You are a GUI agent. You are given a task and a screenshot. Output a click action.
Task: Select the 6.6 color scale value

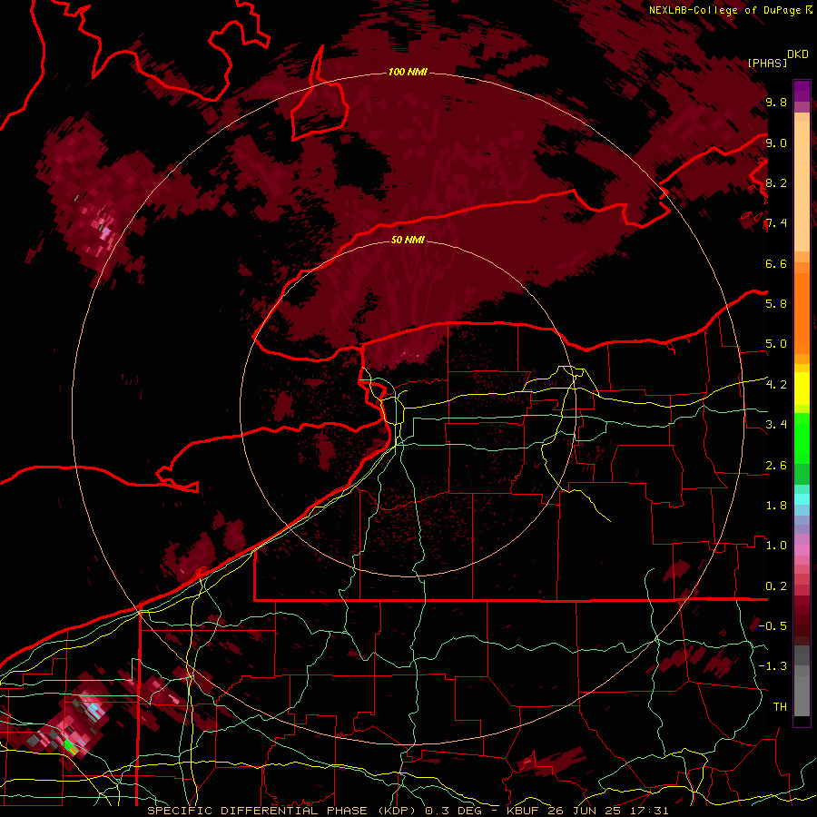point(776,263)
